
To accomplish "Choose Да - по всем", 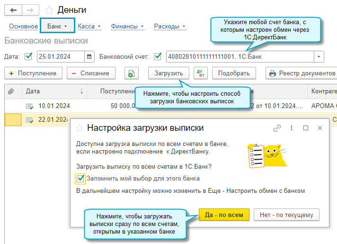I will pos(224,215).
